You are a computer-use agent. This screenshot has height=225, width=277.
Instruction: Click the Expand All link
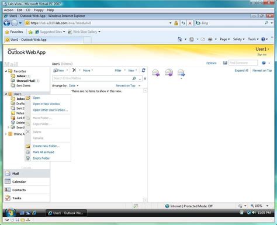[241, 71]
